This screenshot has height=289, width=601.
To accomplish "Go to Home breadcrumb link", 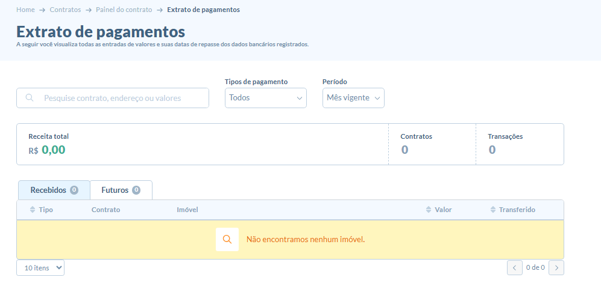I will pyautogui.click(x=25, y=10).
